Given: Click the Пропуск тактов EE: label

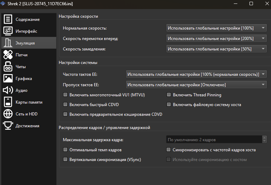Looking at the screenshot, I should click(81, 85).
